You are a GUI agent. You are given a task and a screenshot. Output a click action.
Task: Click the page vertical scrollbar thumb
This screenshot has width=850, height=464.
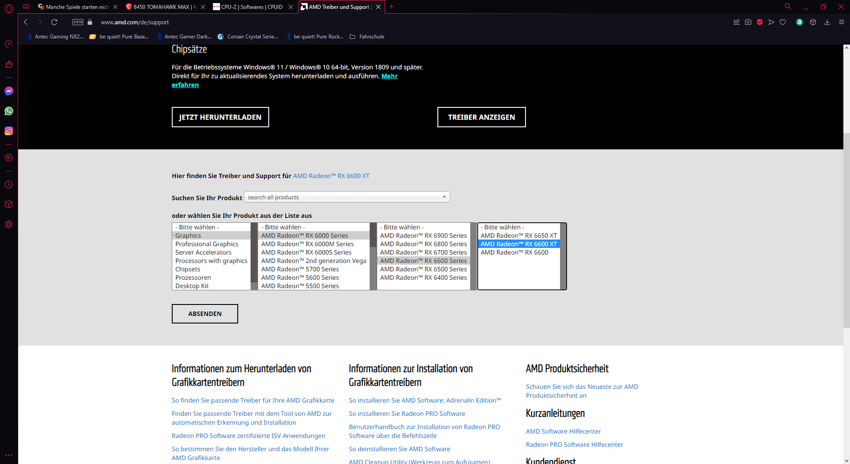(x=846, y=230)
